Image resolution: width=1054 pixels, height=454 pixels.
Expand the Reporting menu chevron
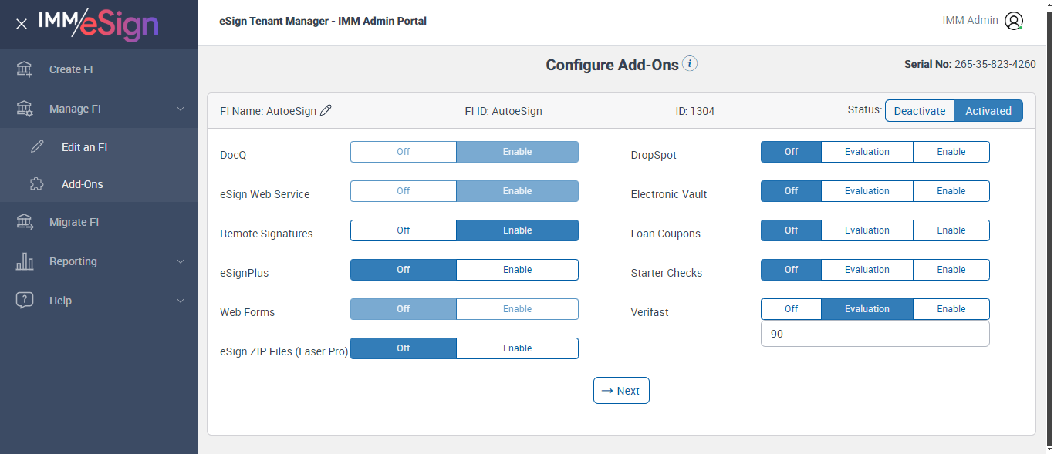click(x=181, y=261)
